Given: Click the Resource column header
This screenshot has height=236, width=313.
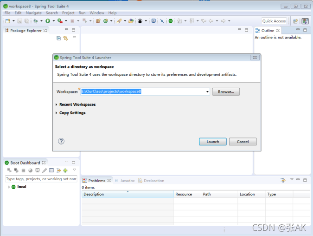Looking at the screenshot, I should pyautogui.click(x=187, y=194).
